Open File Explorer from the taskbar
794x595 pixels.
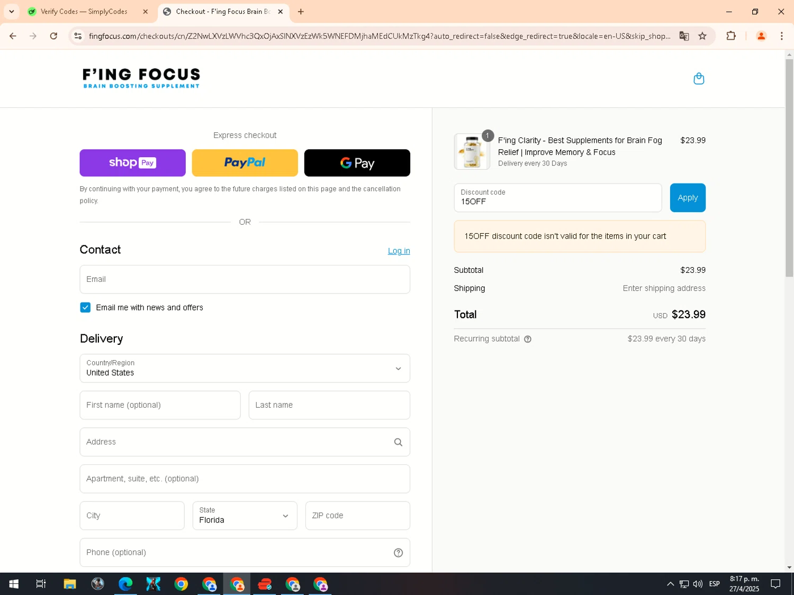point(70,584)
